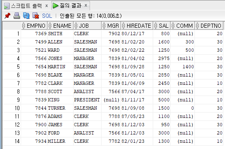Click the PRESIDENT job cell

coord(88,100)
